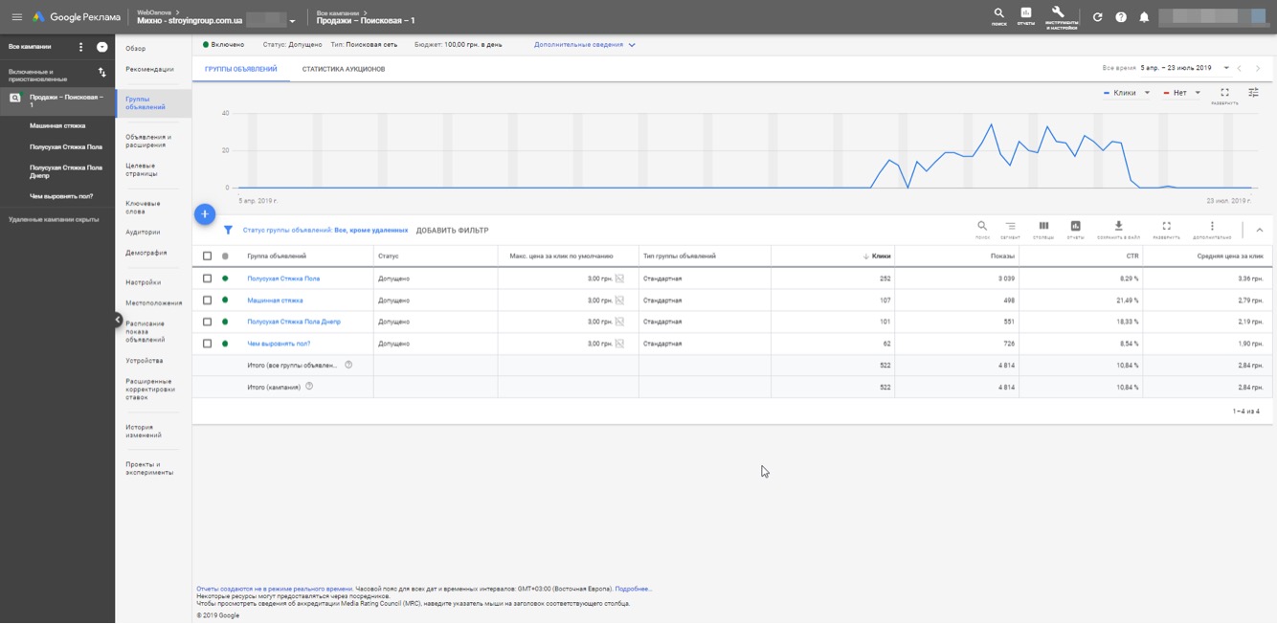
Task: Open Демография in the page menu
Action: (x=146, y=253)
